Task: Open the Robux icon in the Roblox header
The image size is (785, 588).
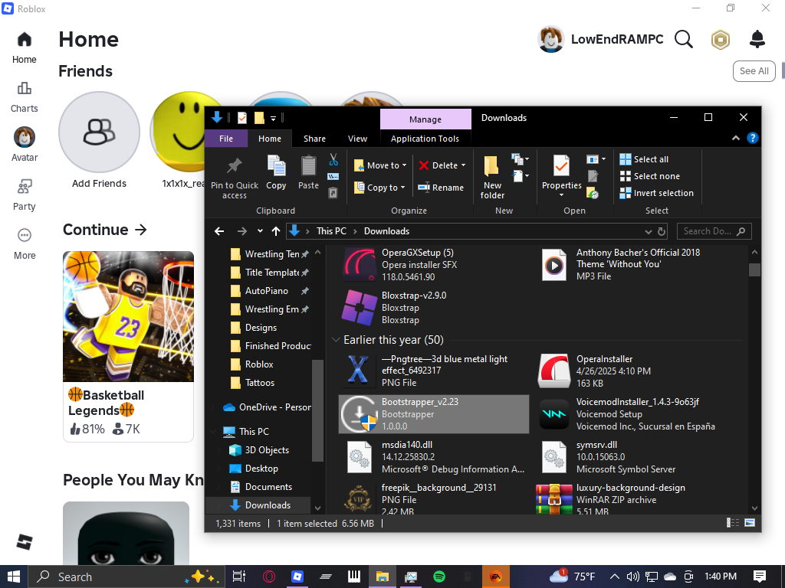Action: [721, 40]
